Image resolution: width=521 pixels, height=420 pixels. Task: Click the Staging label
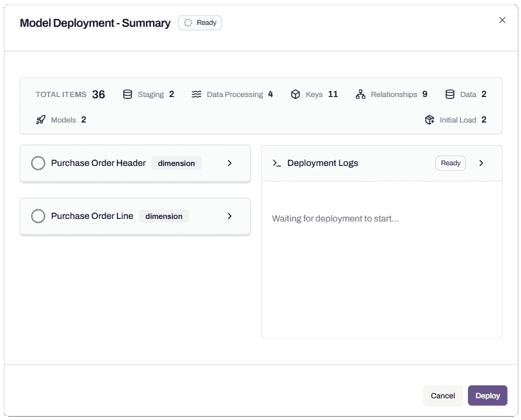(151, 94)
